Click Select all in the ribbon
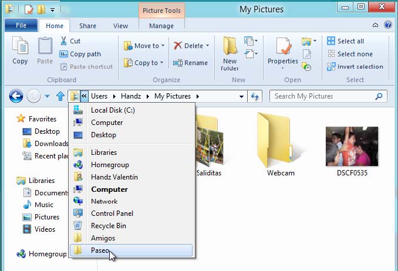This screenshot has height=271, width=398. pos(350,41)
